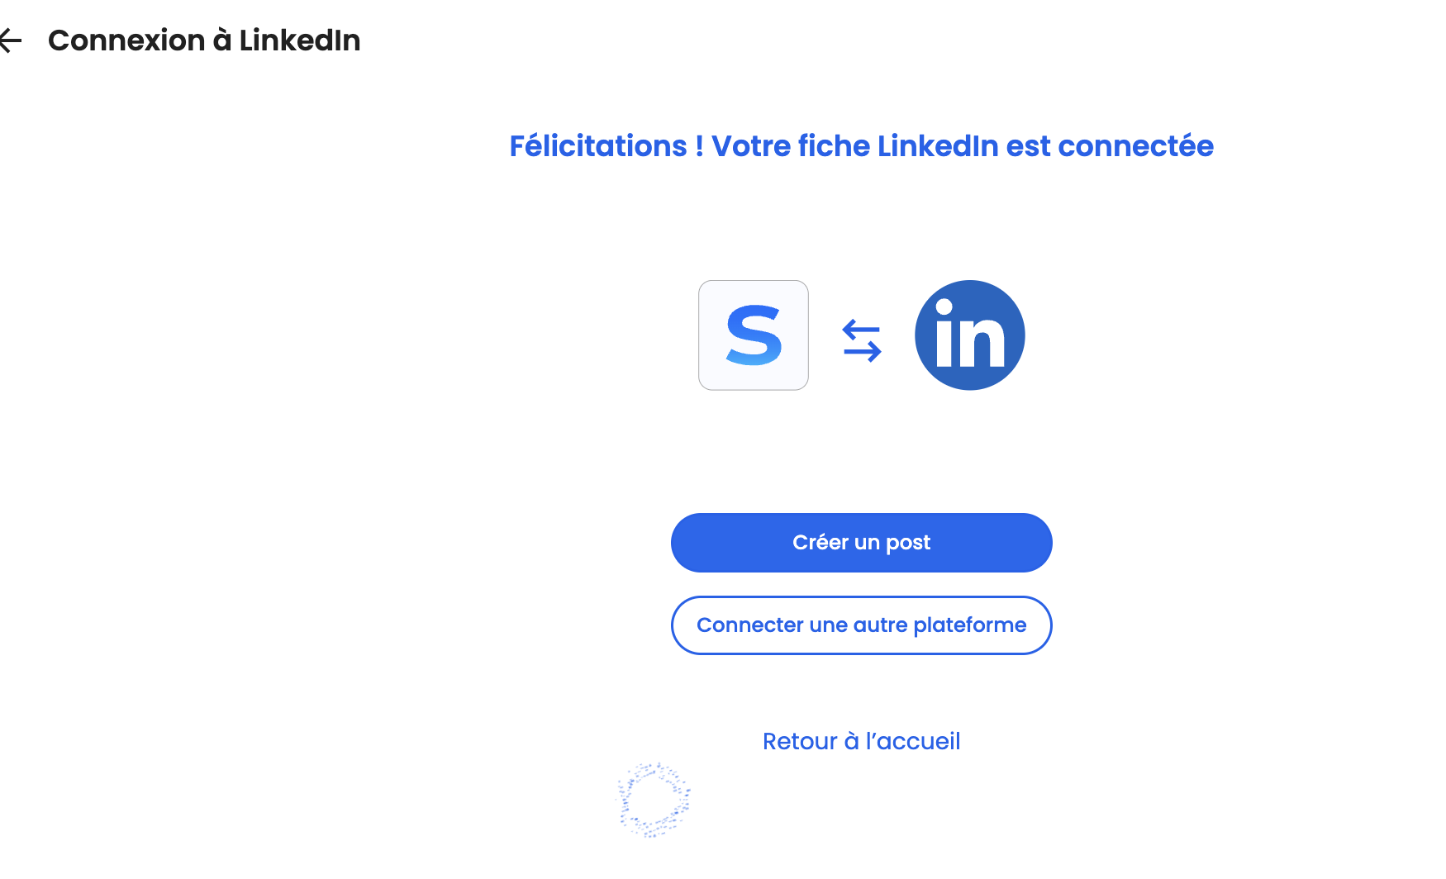Click the dotted loading spinner circle
The width and height of the screenshot is (1446, 879).
click(654, 800)
